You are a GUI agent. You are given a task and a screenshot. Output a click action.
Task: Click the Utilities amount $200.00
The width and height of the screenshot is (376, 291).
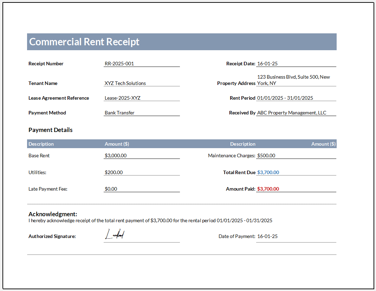pos(114,172)
